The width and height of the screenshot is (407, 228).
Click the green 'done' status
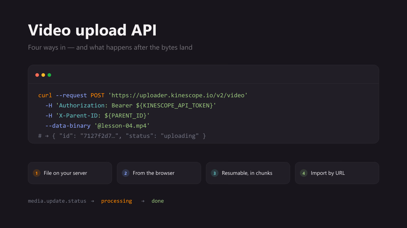[x=158, y=201]
